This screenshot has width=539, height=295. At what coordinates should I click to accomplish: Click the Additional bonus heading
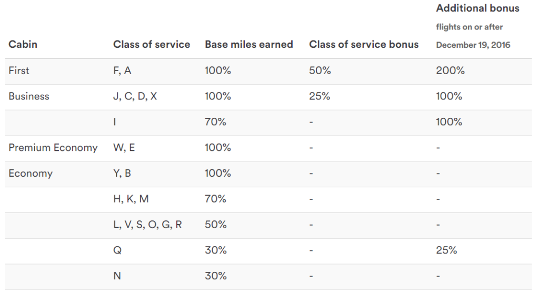477,8
